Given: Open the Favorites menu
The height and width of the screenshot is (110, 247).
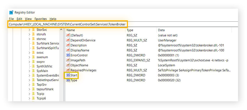Looking at the screenshot, I should coord(41,19).
